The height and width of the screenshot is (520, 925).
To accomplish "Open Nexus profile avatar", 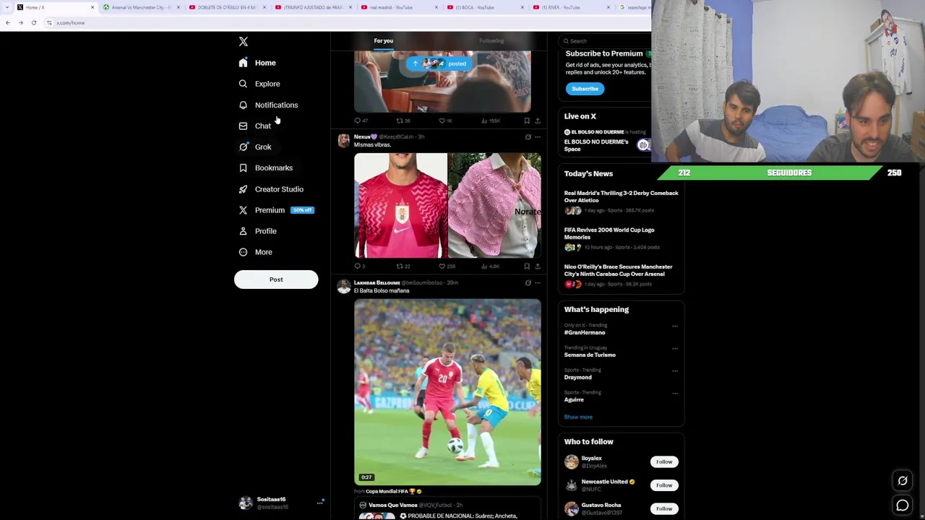I will point(343,140).
